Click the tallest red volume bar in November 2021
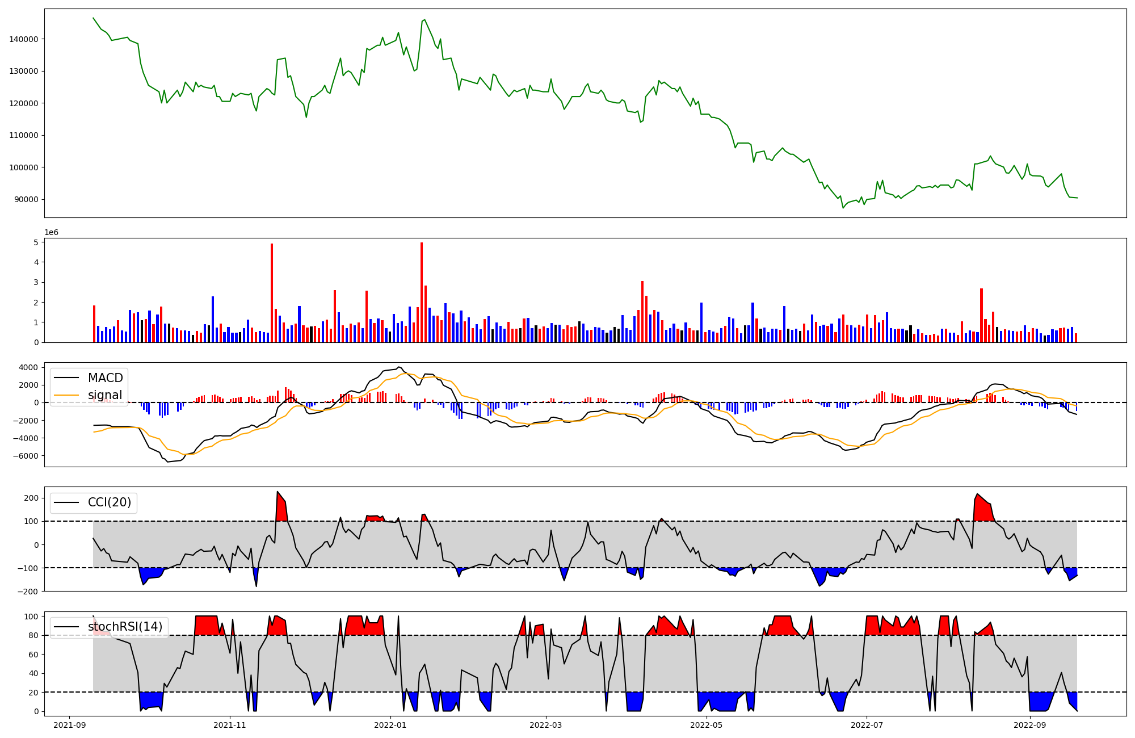 272,293
